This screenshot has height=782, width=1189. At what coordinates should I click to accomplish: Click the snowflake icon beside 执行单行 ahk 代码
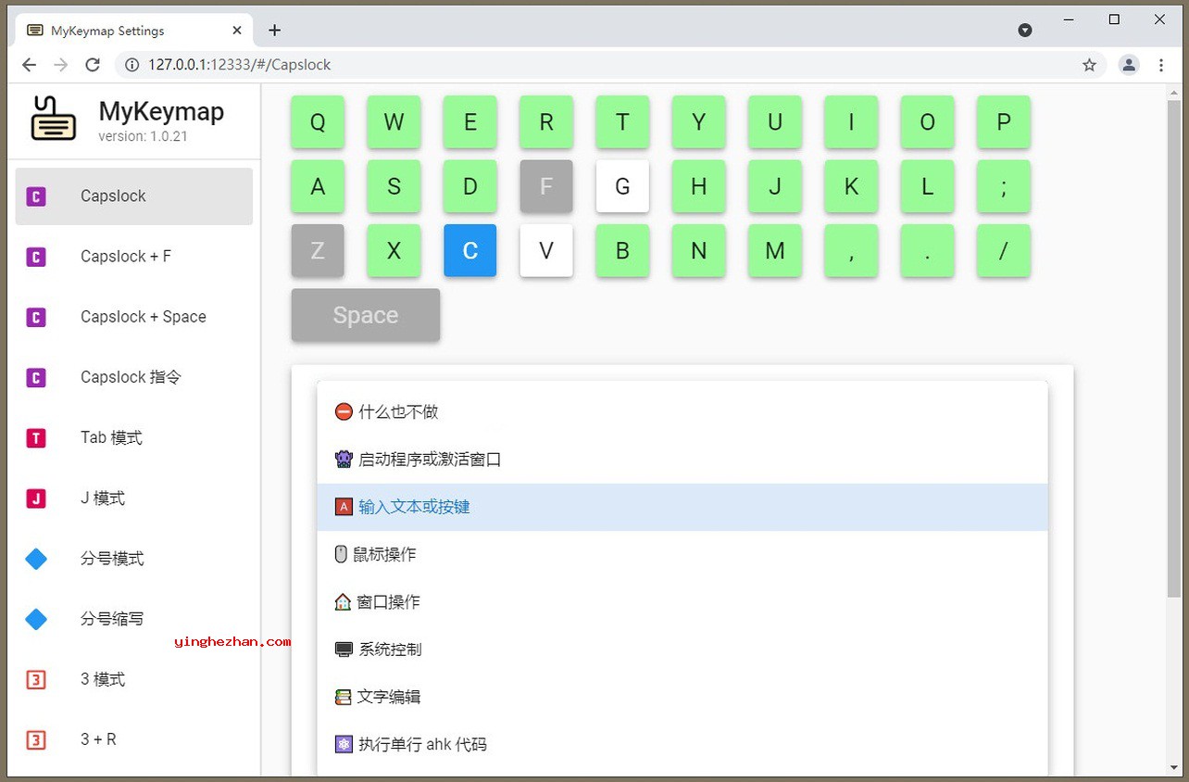[344, 744]
